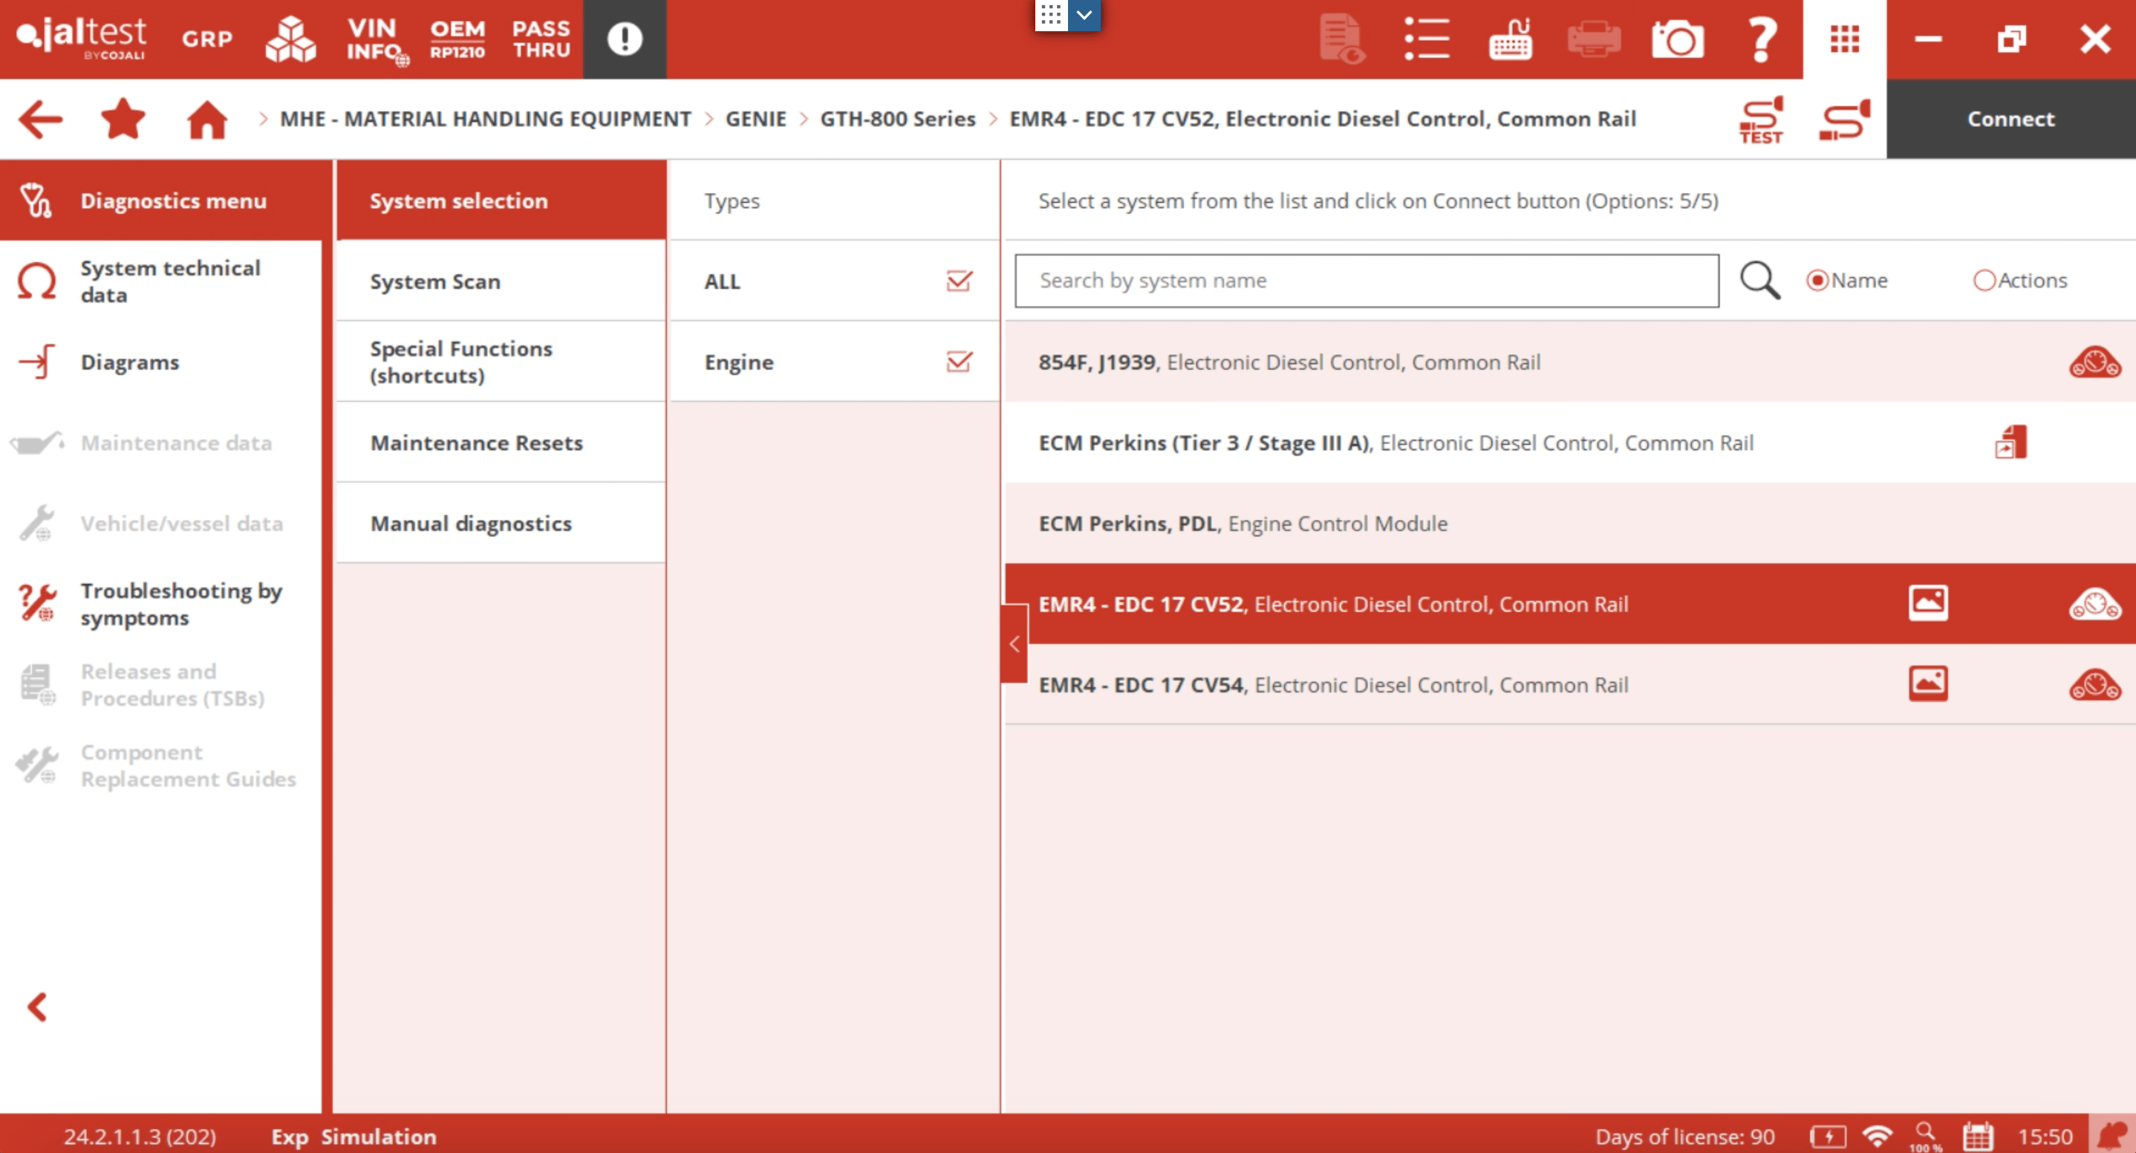Click the GENIE breadcrumb link
The image size is (2136, 1153).
coord(755,119)
